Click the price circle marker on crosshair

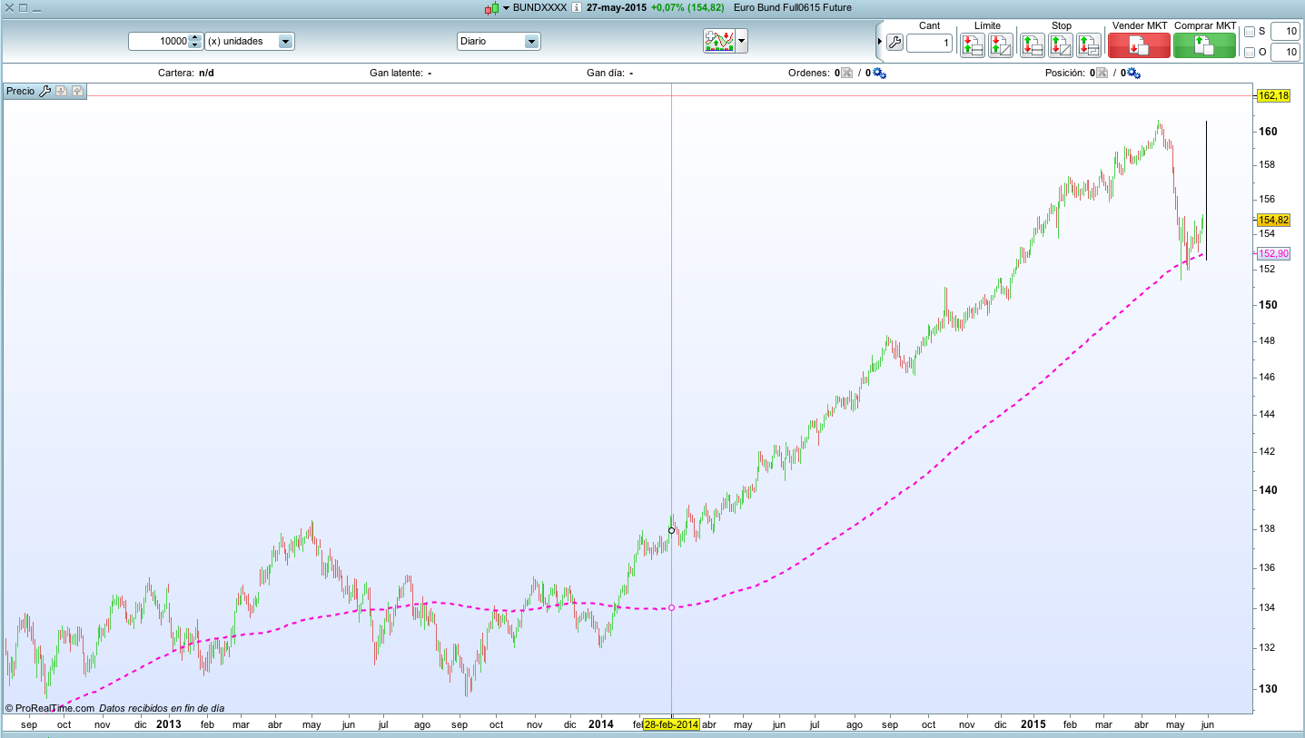click(671, 530)
